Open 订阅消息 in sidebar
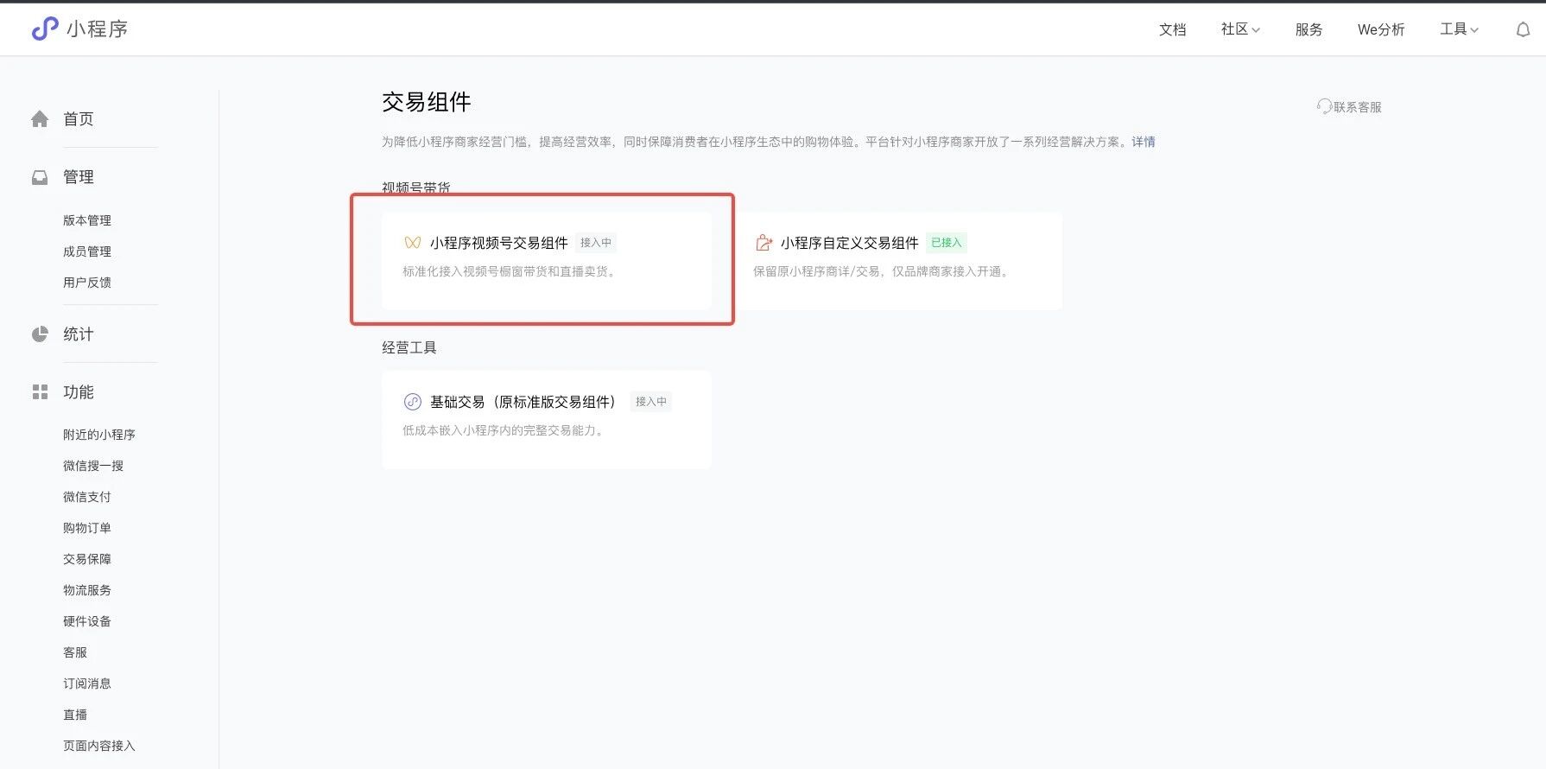Screen dimensions: 1546x769 [x=87, y=683]
